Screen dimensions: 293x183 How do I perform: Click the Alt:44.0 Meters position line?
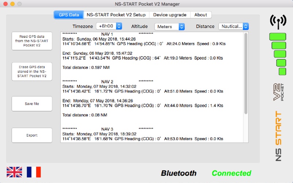tap(143, 105)
